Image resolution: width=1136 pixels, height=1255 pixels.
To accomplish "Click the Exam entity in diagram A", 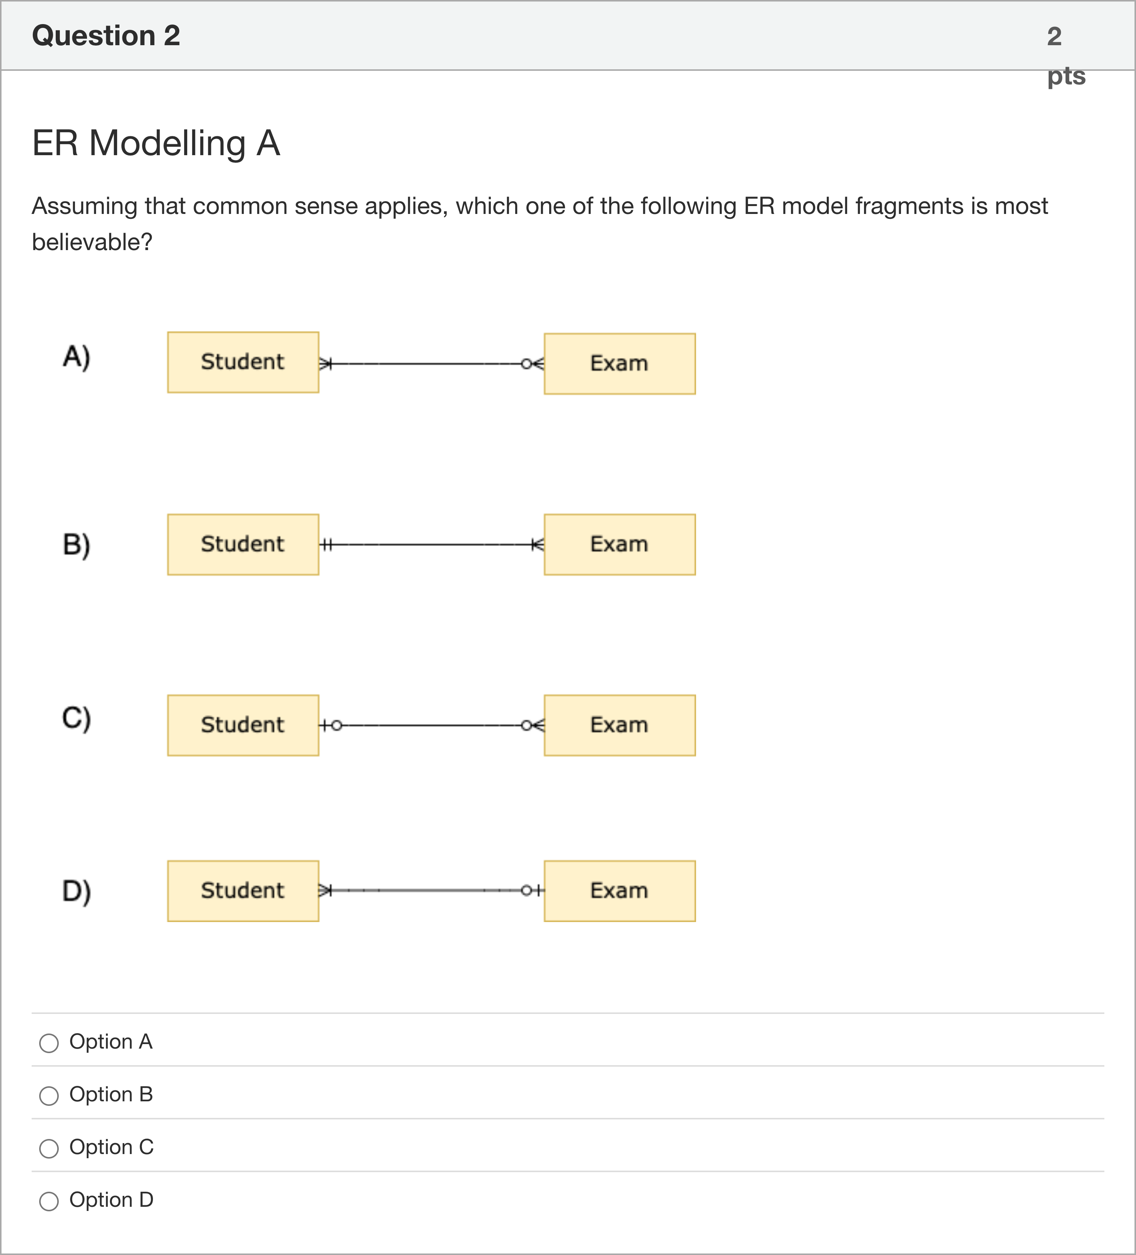I will (x=619, y=363).
